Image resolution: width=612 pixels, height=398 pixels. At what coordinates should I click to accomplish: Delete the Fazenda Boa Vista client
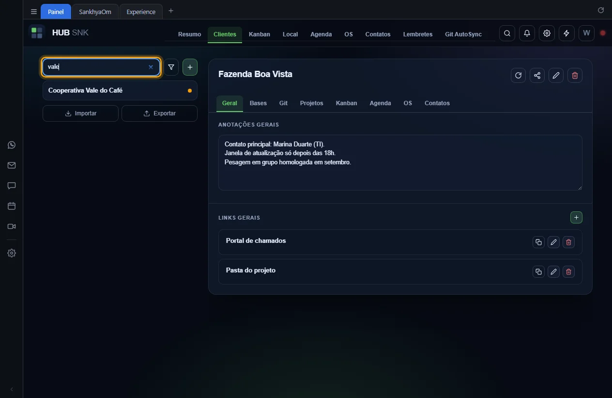575,75
